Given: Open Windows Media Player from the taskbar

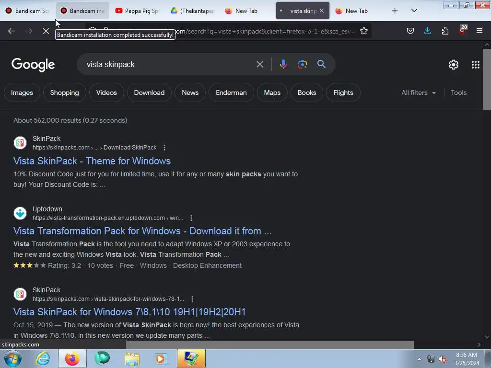Looking at the screenshot, I should (161, 359).
